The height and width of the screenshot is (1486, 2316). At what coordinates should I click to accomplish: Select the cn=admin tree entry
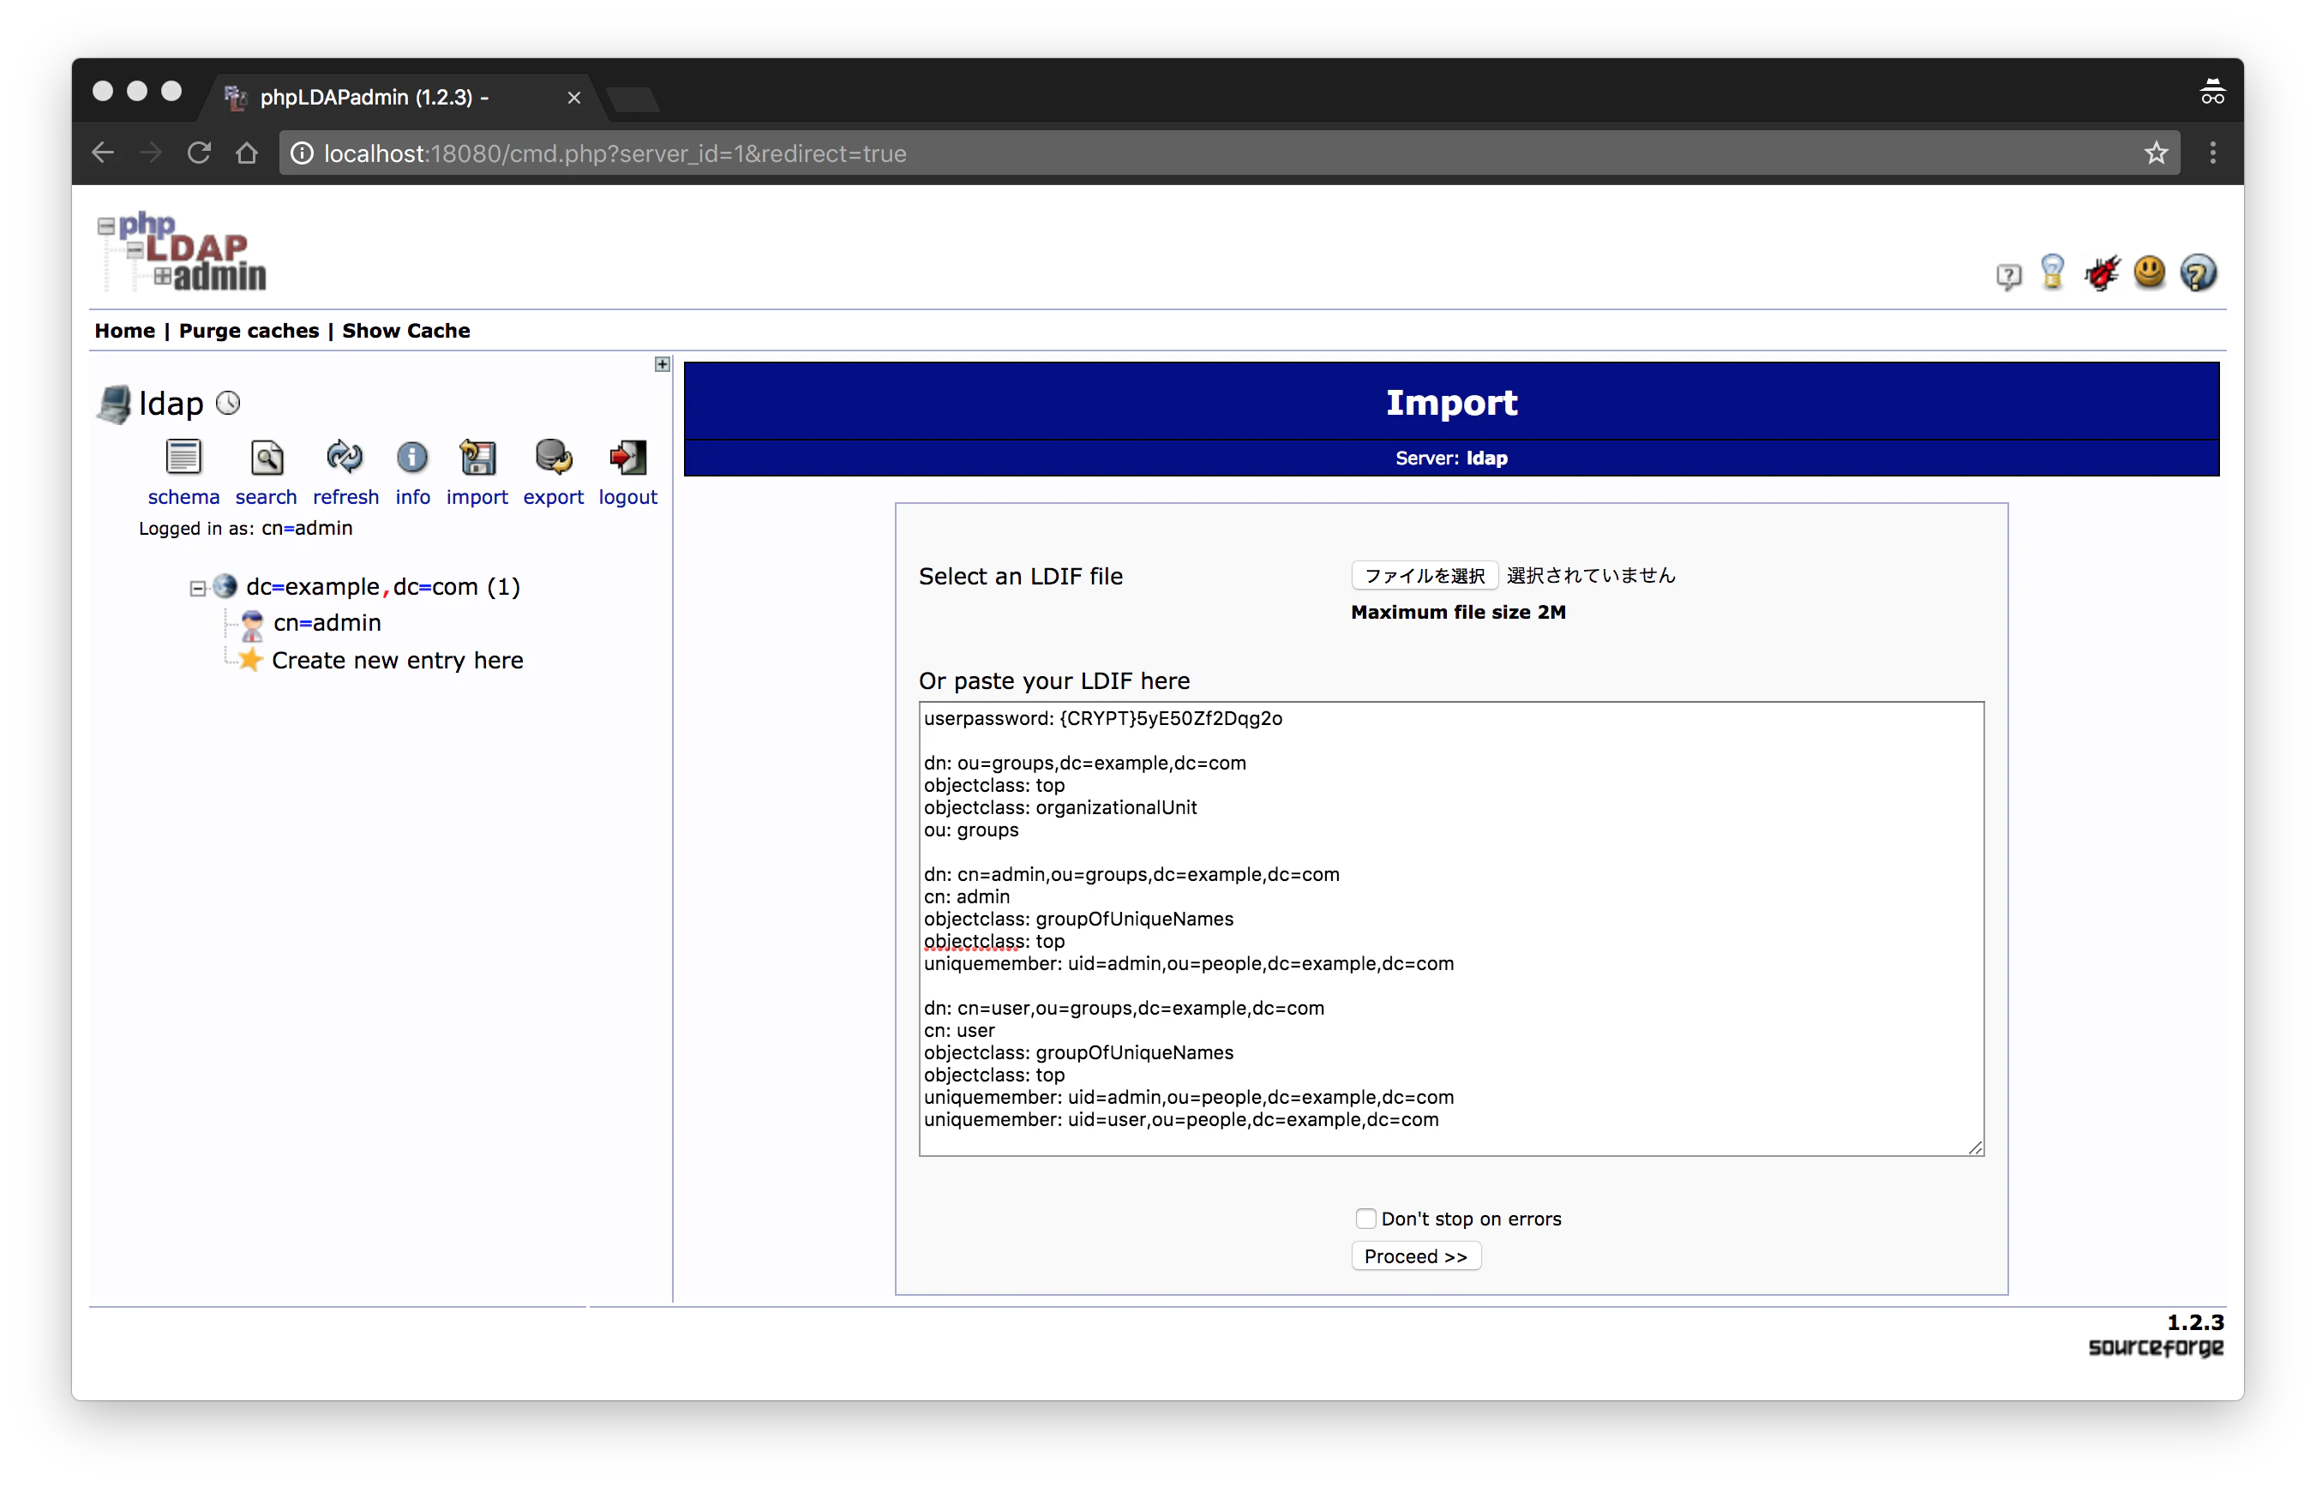coord(327,623)
